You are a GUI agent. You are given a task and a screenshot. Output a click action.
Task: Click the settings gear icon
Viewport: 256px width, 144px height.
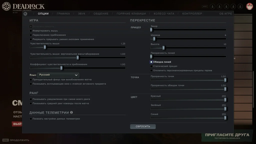[25, 14]
